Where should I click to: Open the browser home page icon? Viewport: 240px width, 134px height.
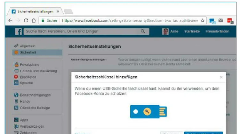(34, 20)
